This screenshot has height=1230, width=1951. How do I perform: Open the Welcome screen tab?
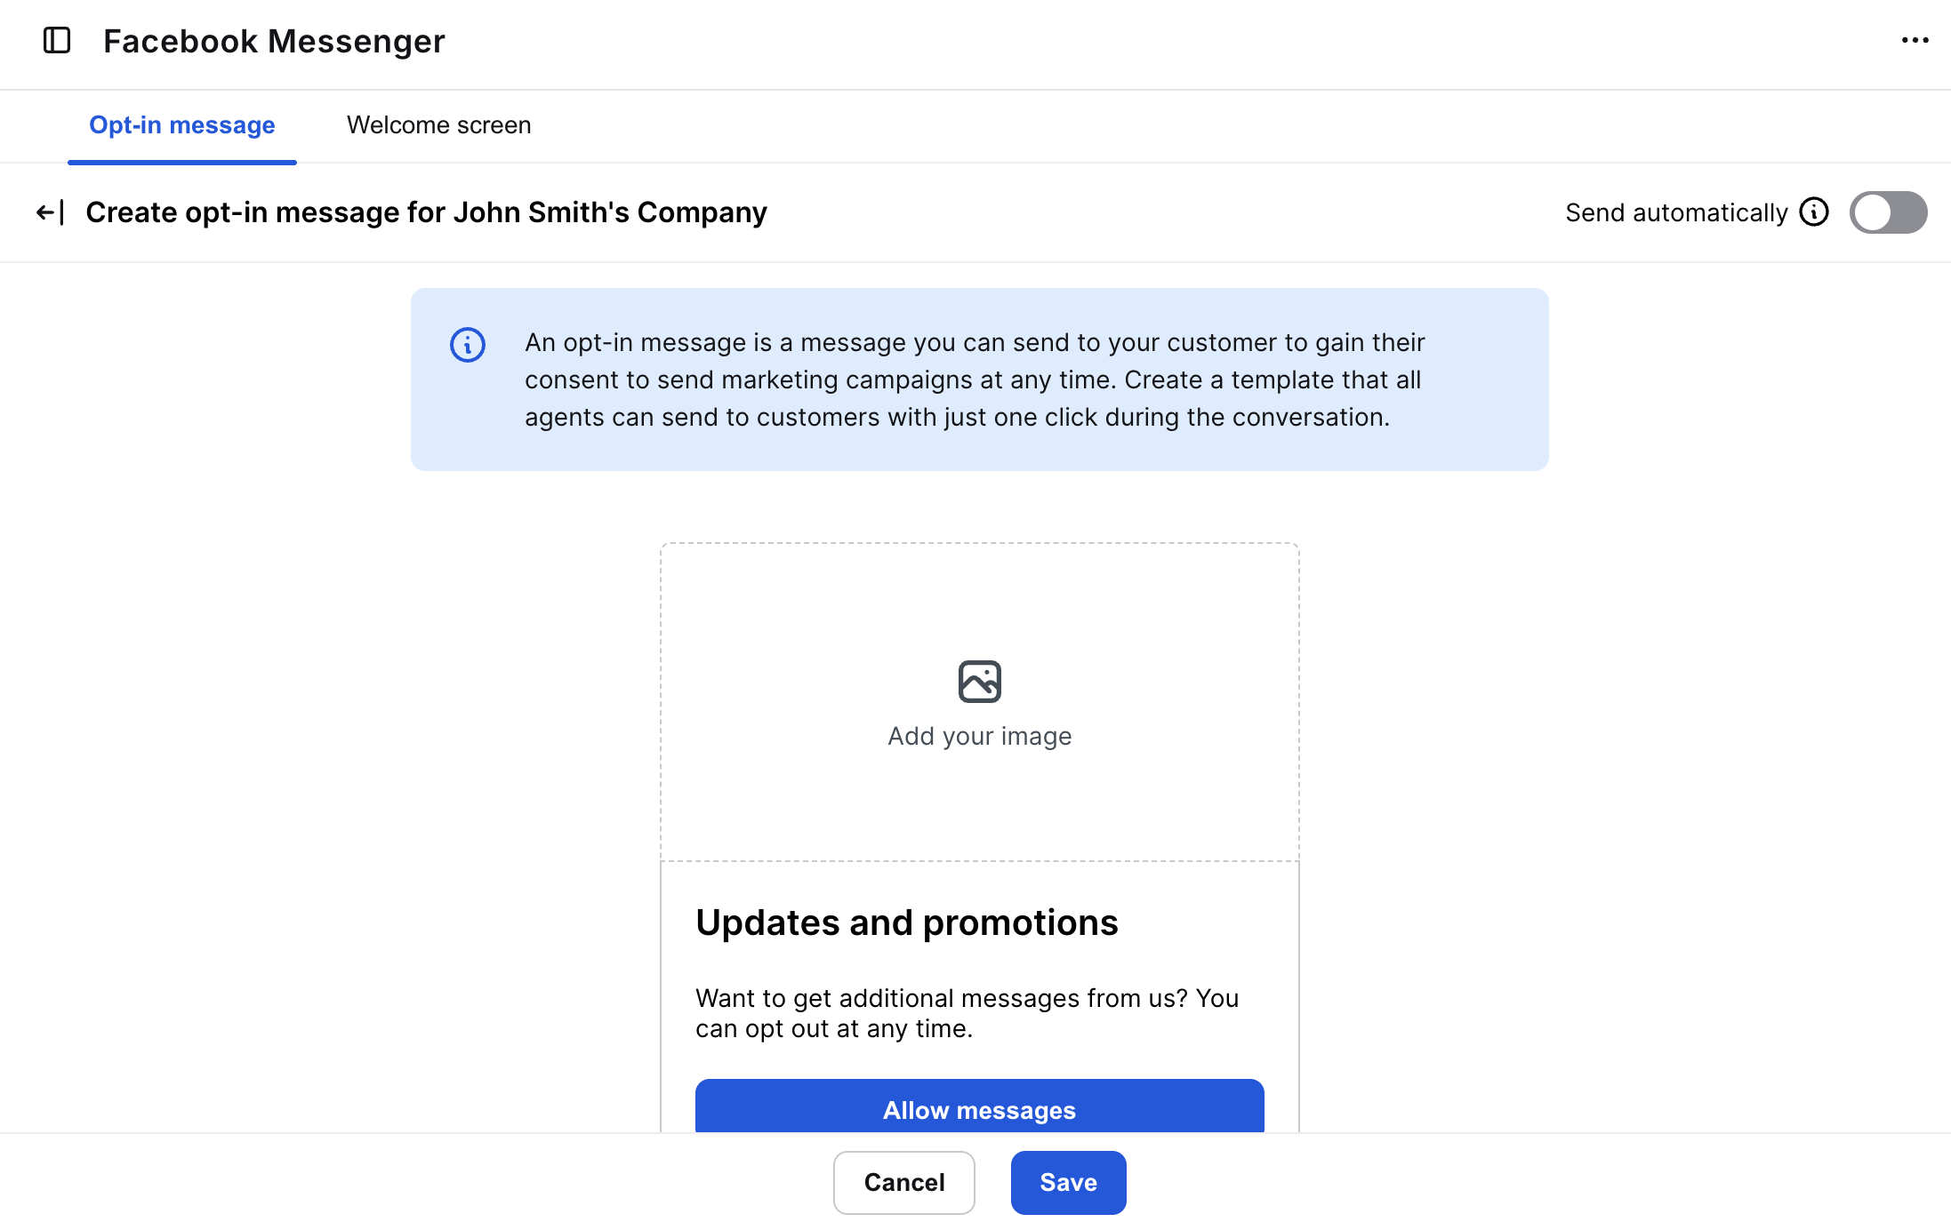tap(438, 125)
